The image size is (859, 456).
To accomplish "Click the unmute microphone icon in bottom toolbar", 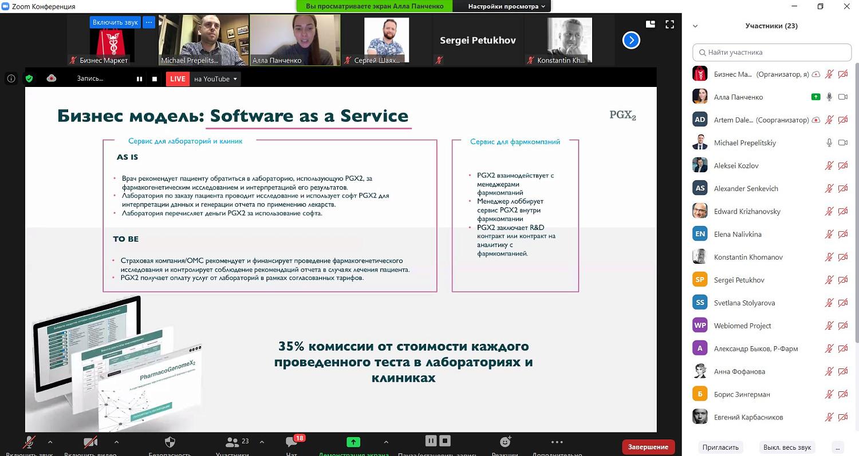I will 29,442.
